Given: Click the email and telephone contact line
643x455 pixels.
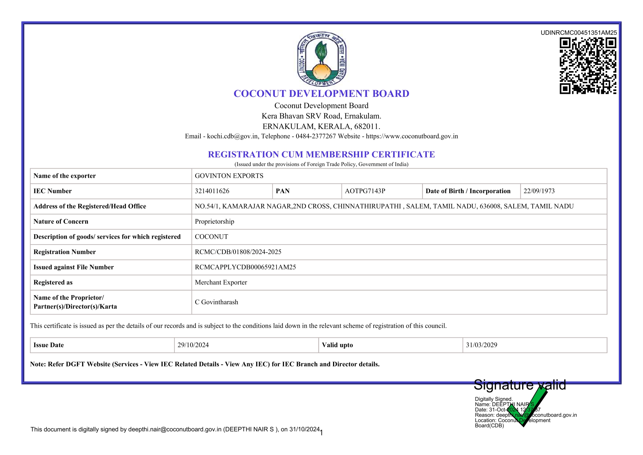Looking at the screenshot, I should click(321, 136).
